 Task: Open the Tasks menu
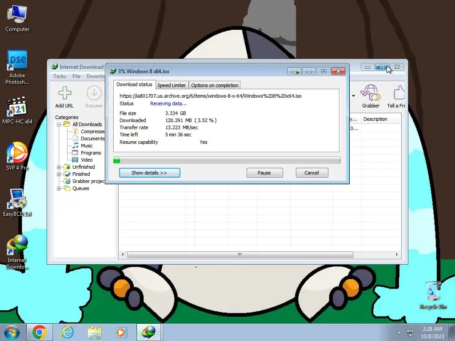click(x=60, y=76)
